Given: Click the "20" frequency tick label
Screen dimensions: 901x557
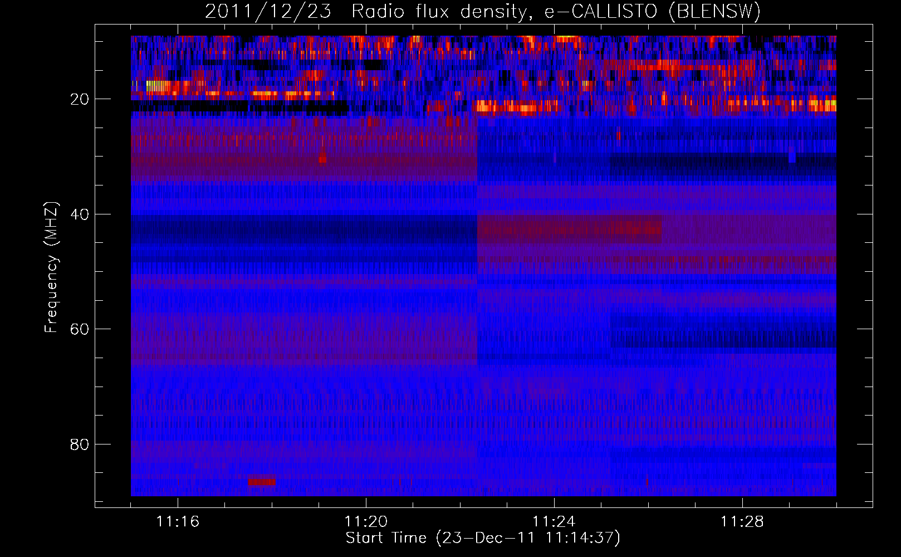Looking at the screenshot, I should (x=80, y=99).
